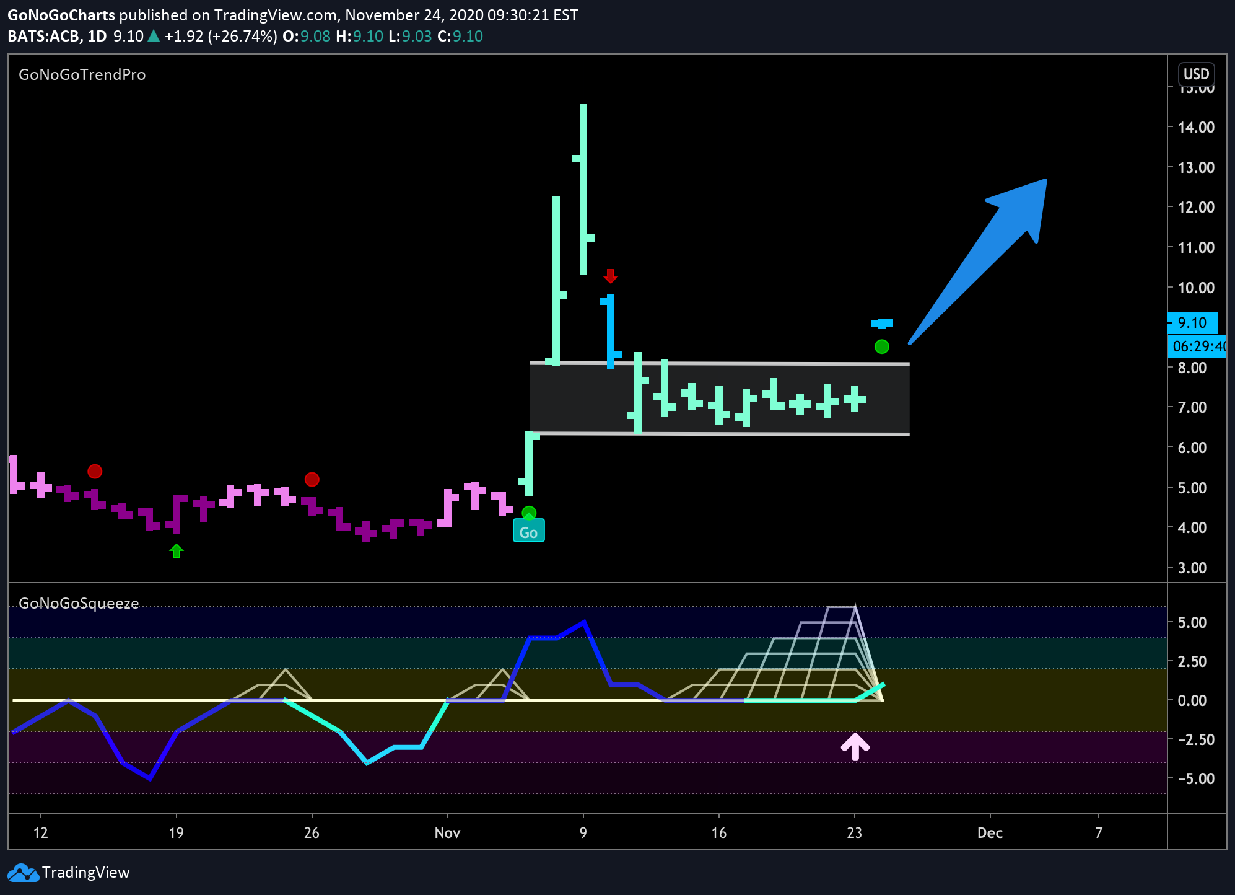Image resolution: width=1235 pixels, height=895 pixels.
Task: Click the 12.00 price axis label
Action: point(1196,207)
